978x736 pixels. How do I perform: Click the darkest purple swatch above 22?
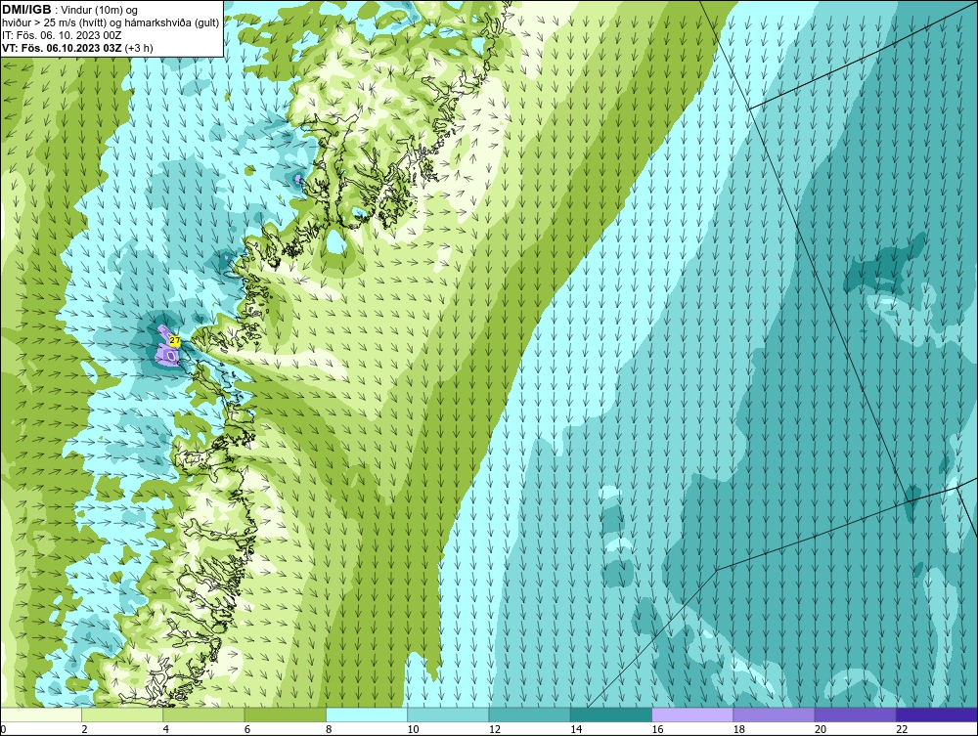pos(937,714)
